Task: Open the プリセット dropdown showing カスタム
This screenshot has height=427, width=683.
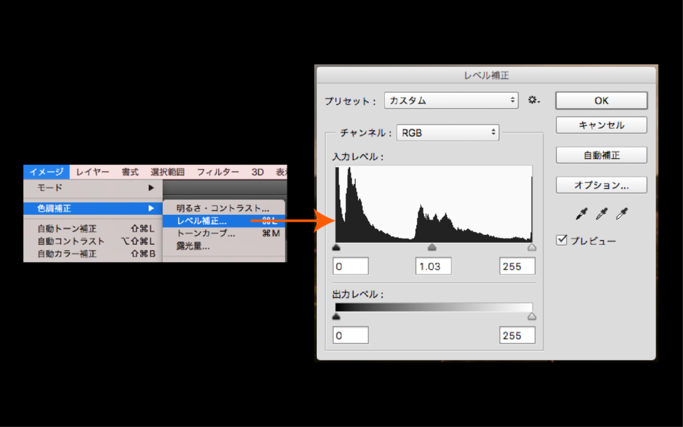Action: coord(452,100)
